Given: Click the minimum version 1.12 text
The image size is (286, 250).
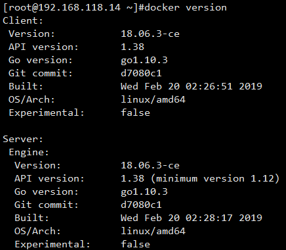Looking at the screenshot, I should (215, 178).
